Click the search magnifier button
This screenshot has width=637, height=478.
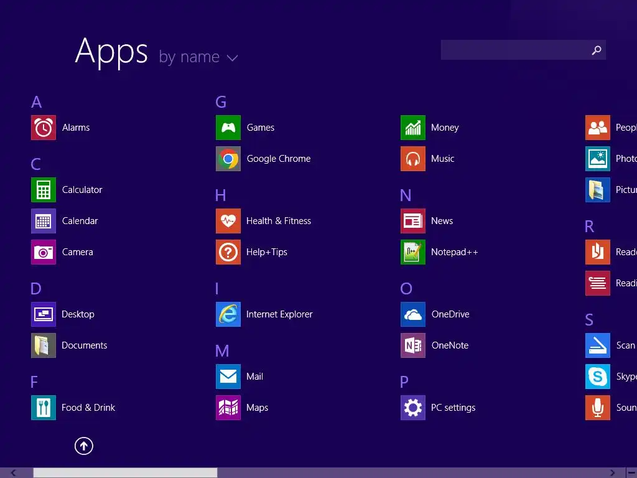[597, 50]
